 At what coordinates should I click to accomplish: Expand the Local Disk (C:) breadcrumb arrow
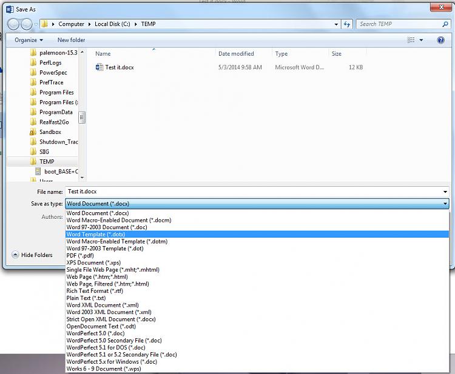coord(135,24)
